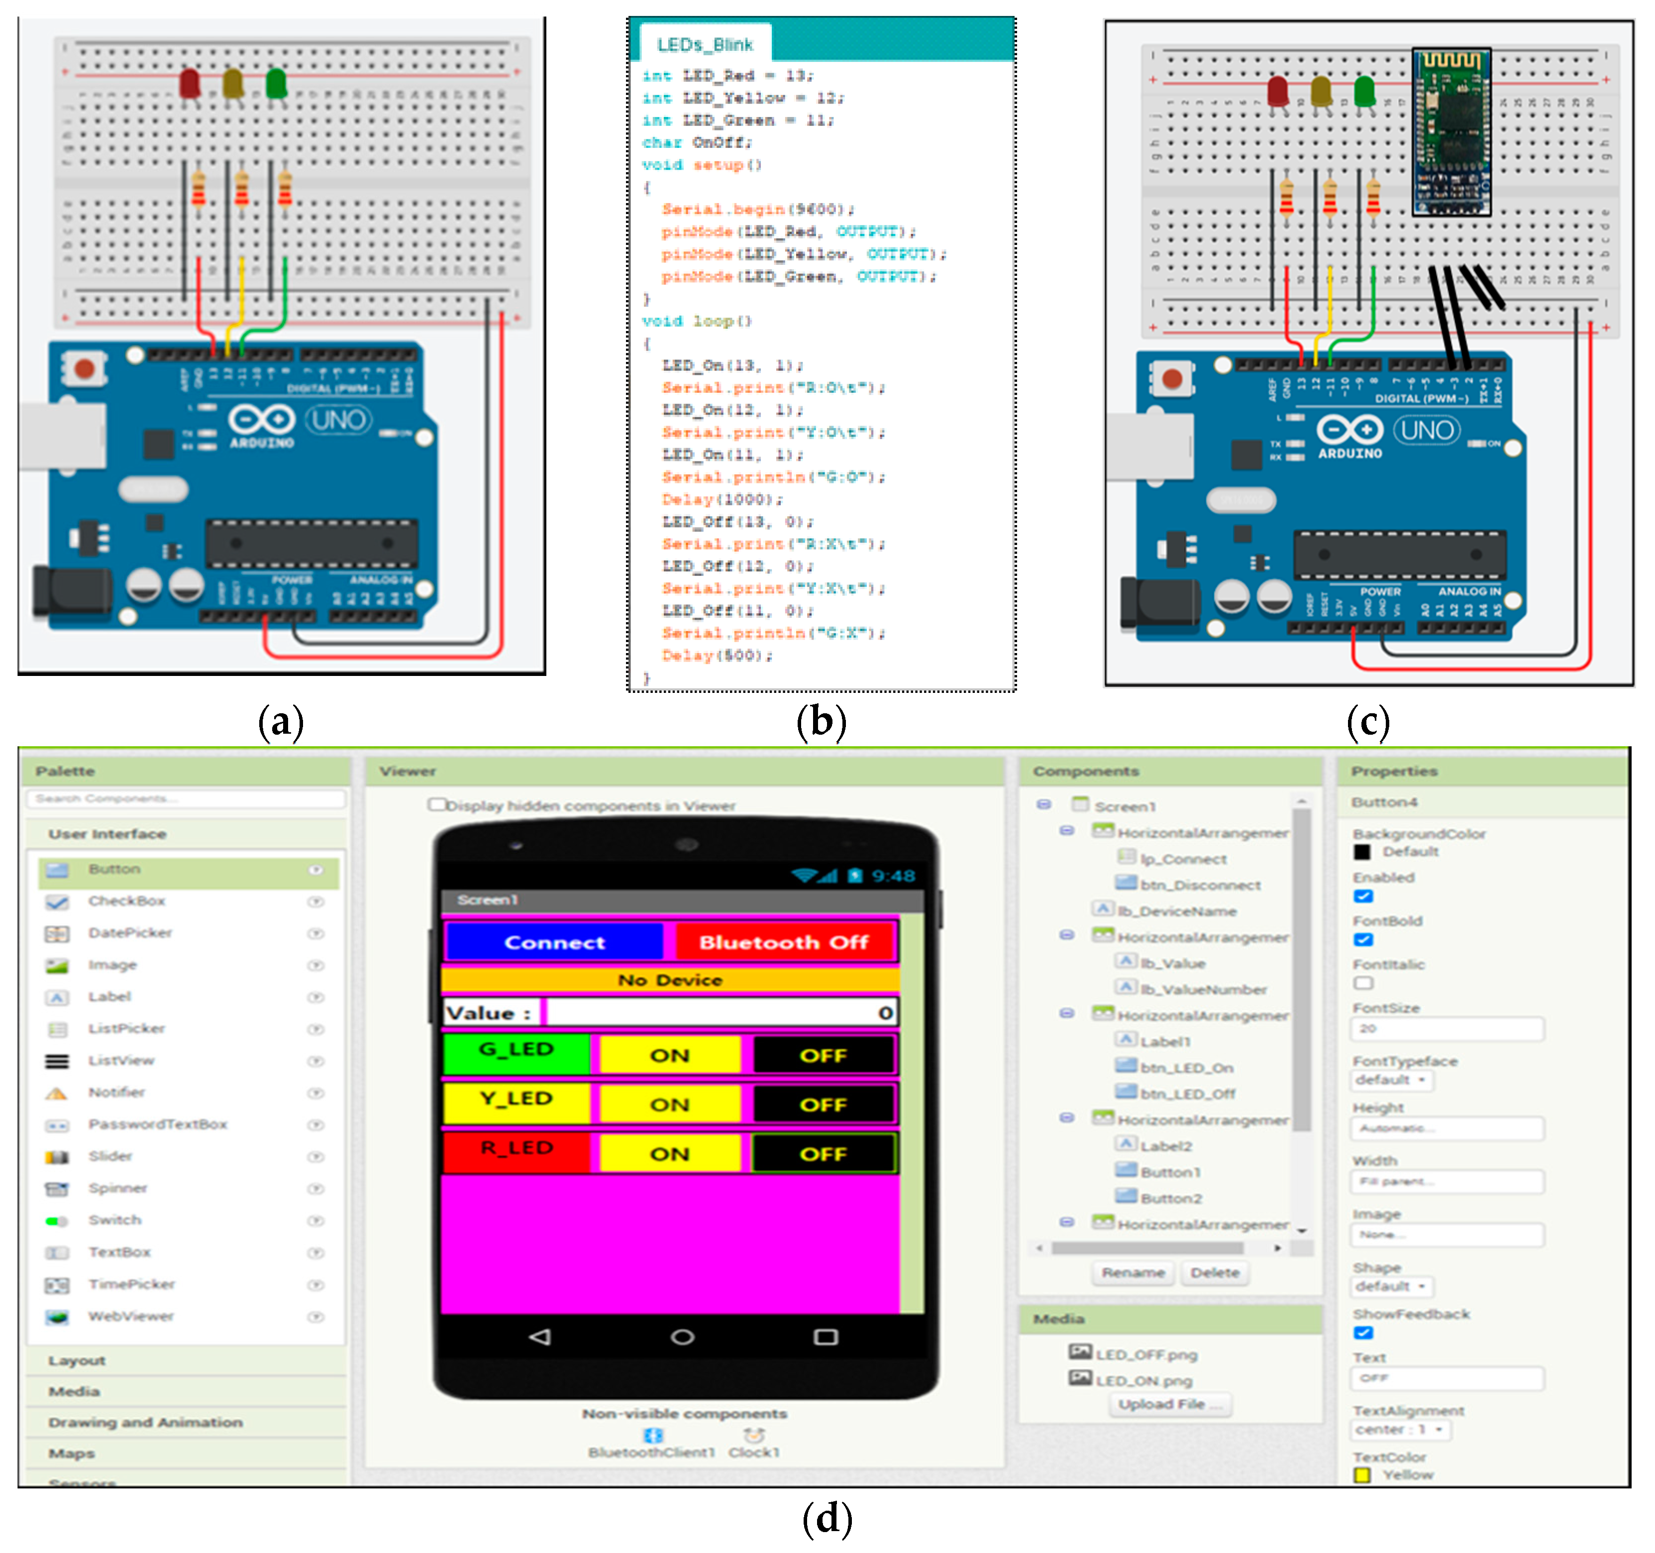Screen dimensions: 1655x1553
Task: Click the Button palette icon
Action: pos(57,870)
